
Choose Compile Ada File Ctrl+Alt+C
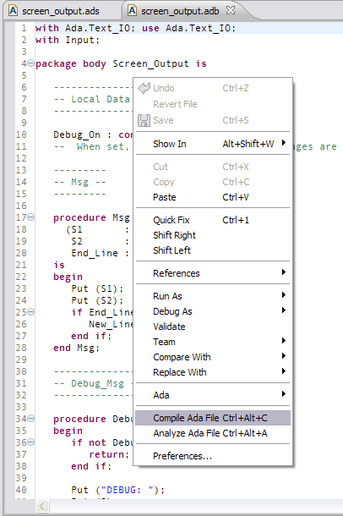tap(213, 418)
